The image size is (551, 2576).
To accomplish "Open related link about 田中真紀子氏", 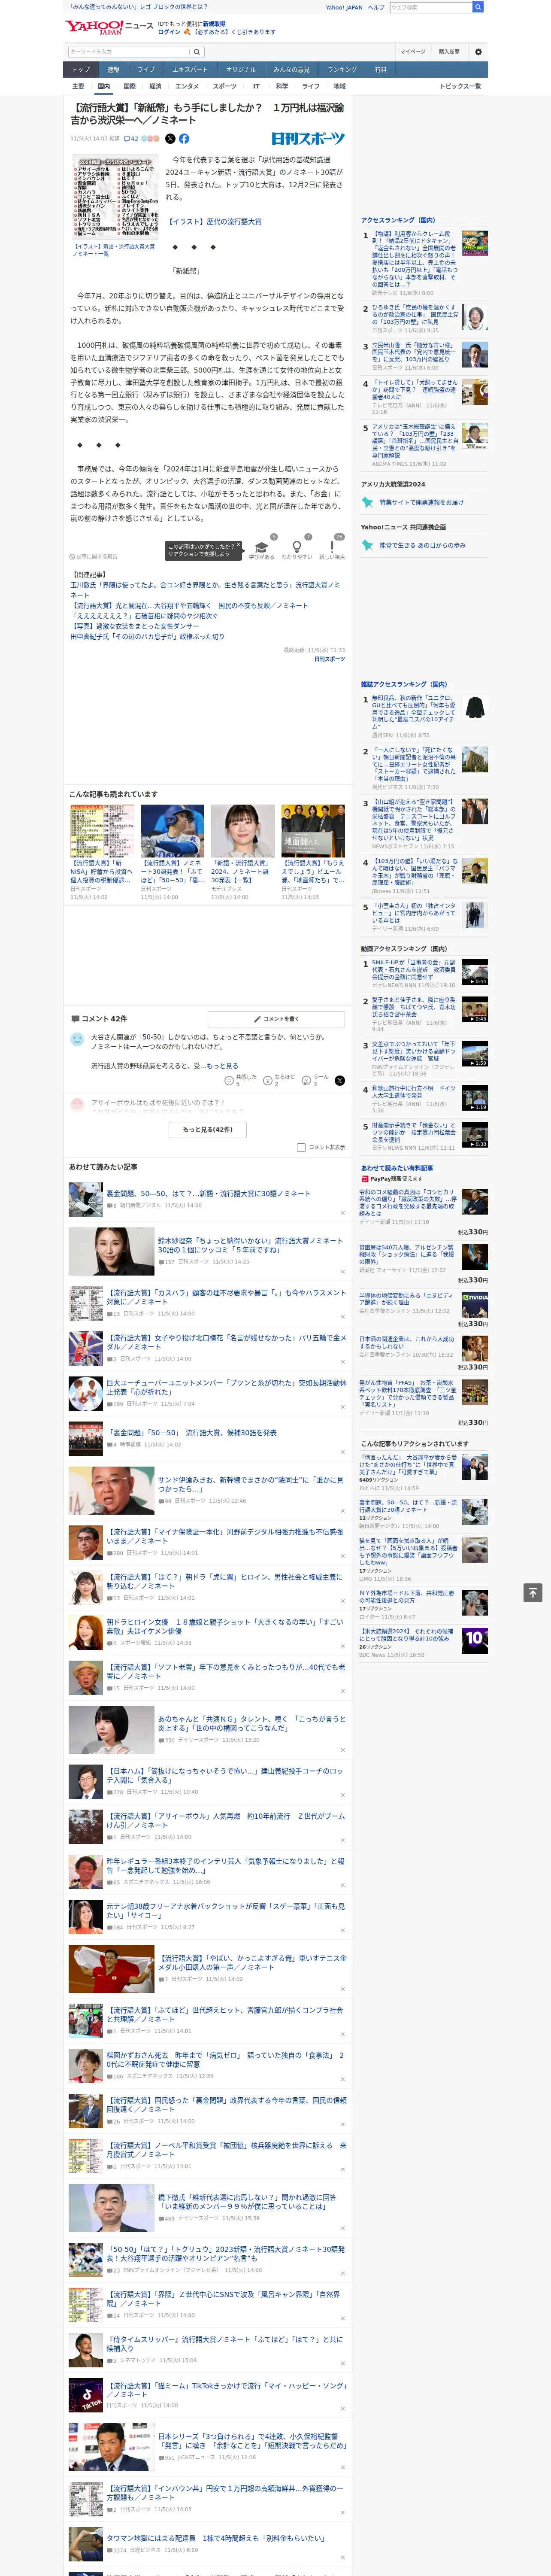I will click(x=147, y=637).
